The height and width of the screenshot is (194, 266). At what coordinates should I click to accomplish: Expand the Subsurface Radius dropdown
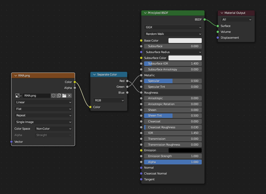click(173, 52)
